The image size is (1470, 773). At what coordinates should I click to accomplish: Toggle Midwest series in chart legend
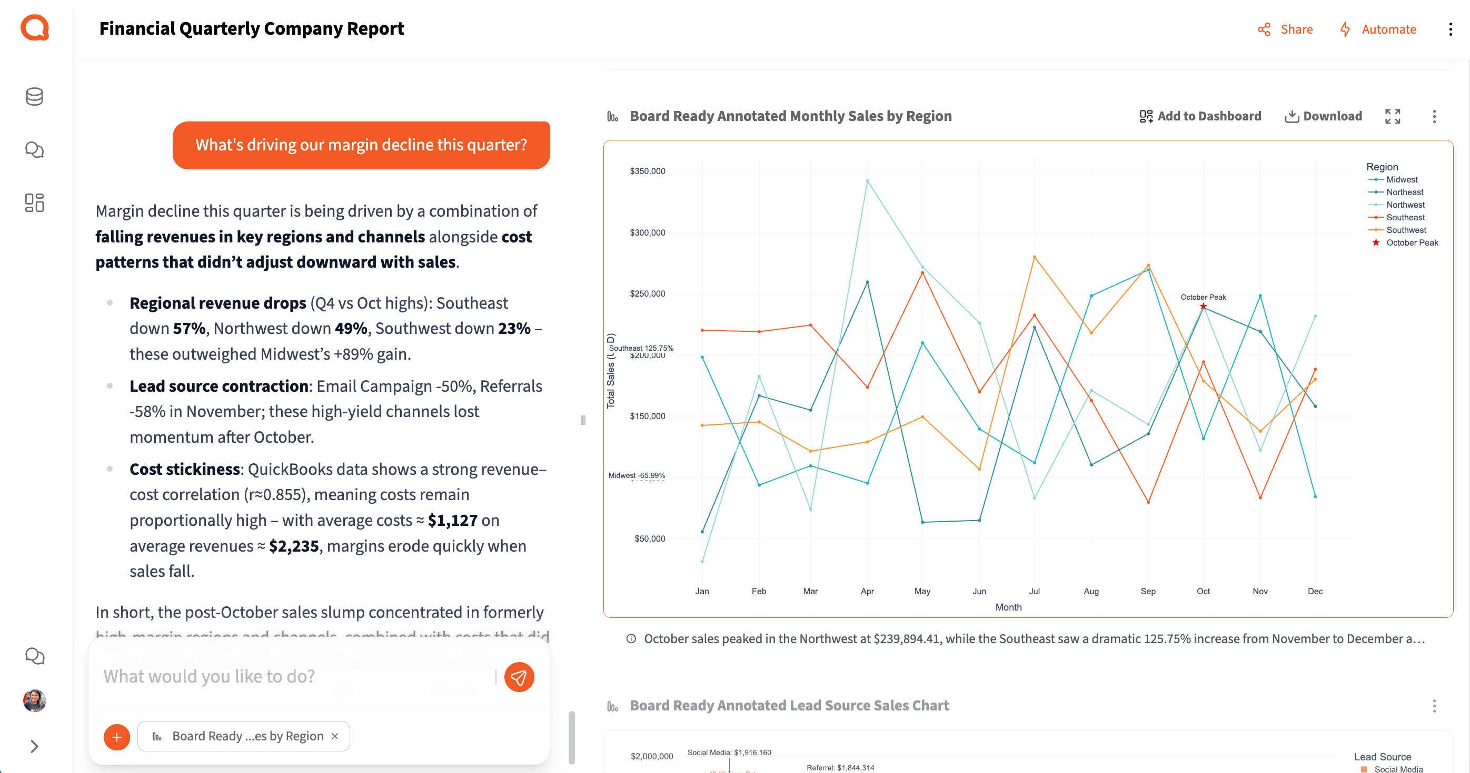point(1401,179)
